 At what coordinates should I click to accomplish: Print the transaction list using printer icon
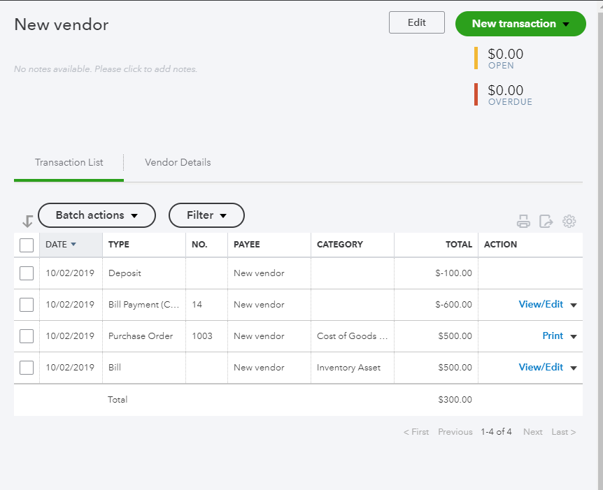pyautogui.click(x=523, y=222)
